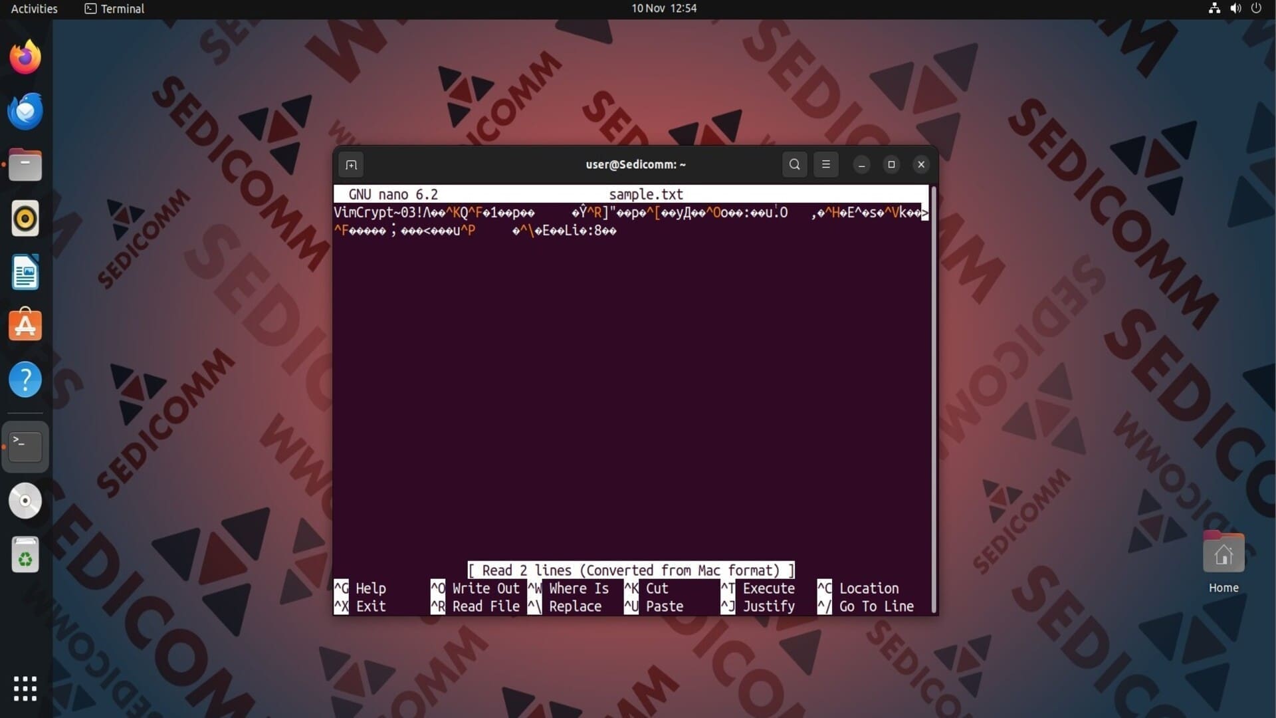Click the VimCrypt~03! text on first line
The width and height of the screenshot is (1276, 718).
pyautogui.click(x=377, y=212)
